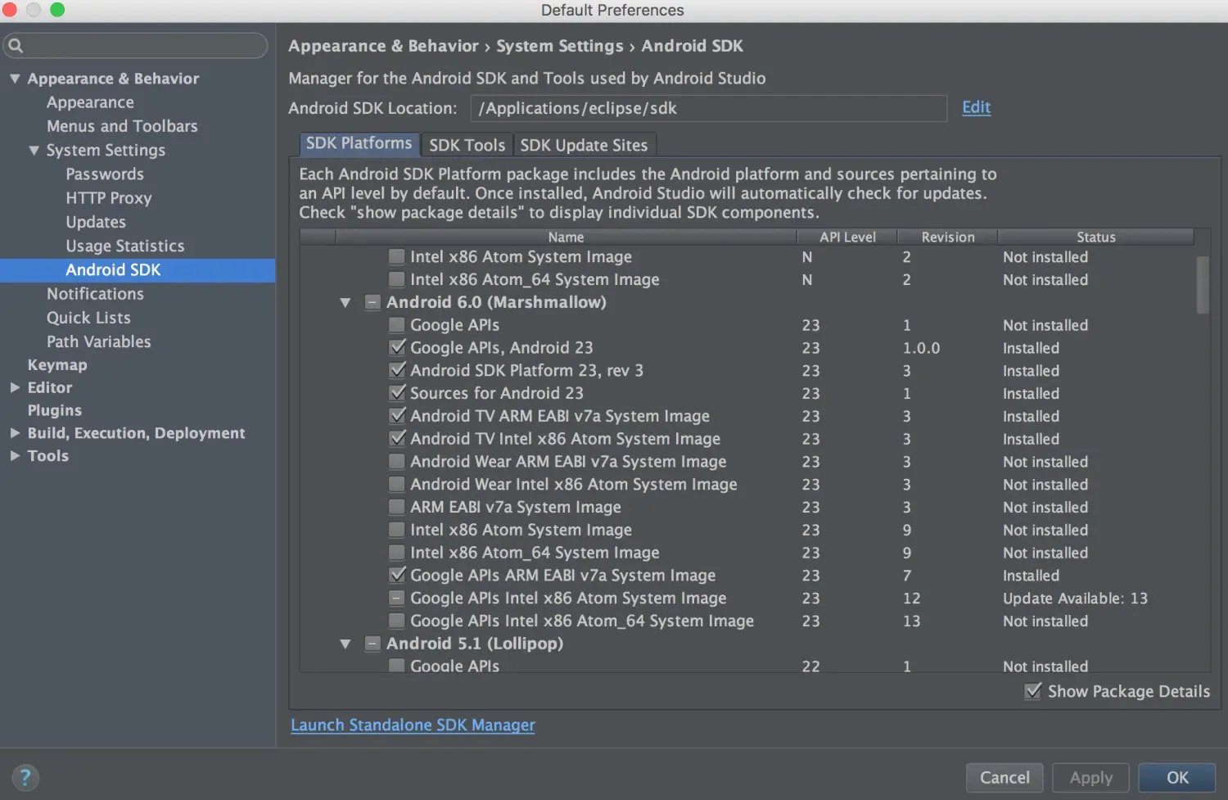Viewport: 1228px width, 800px height.
Task: Uncheck Sources for Android 23
Action: (396, 394)
